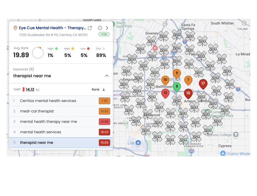The image size is (257, 196).
Task: Click the red rank 18 map pin
Action: (x=188, y=94)
